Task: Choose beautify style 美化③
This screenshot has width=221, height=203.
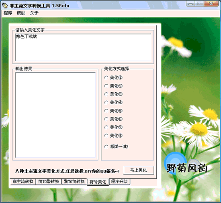Action: coord(113,94)
